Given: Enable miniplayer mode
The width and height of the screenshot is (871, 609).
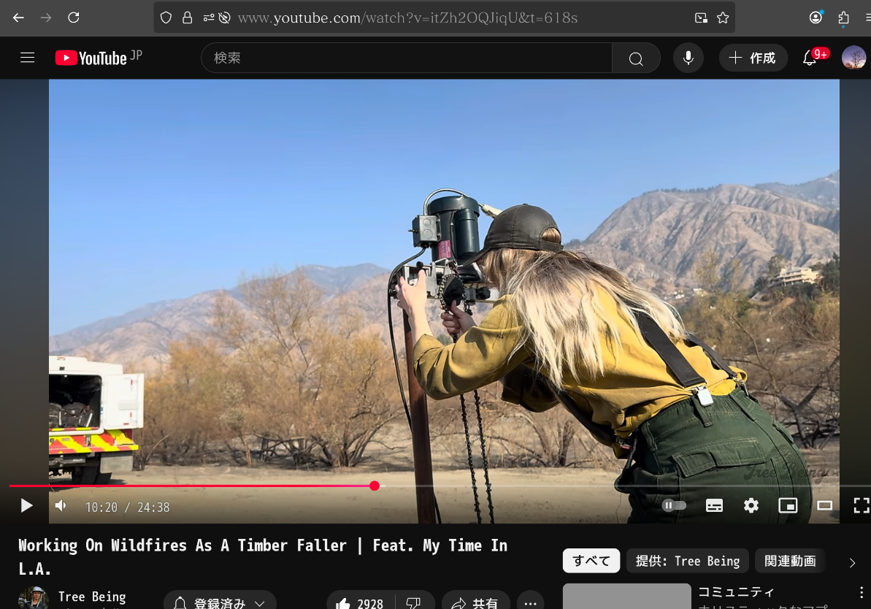Looking at the screenshot, I should pos(788,505).
